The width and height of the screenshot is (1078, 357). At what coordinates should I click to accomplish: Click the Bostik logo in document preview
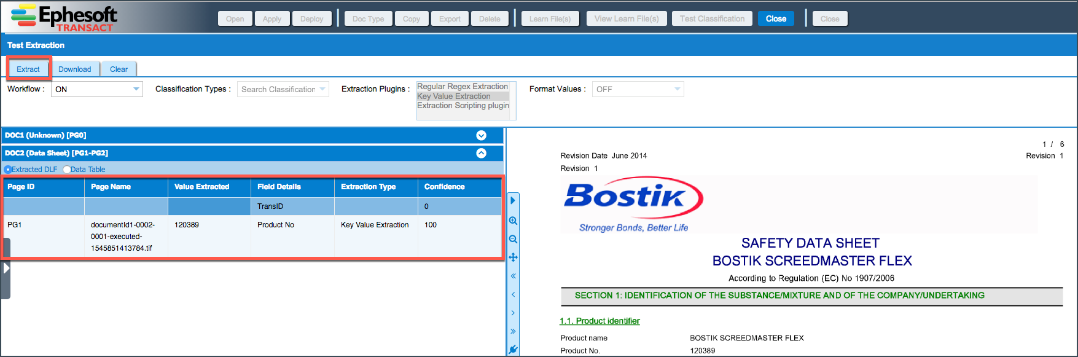633,205
